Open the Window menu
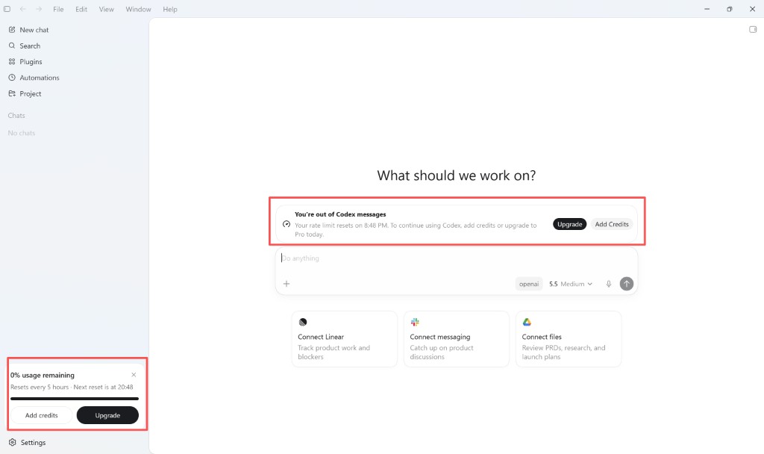The image size is (764, 454). pyautogui.click(x=138, y=9)
